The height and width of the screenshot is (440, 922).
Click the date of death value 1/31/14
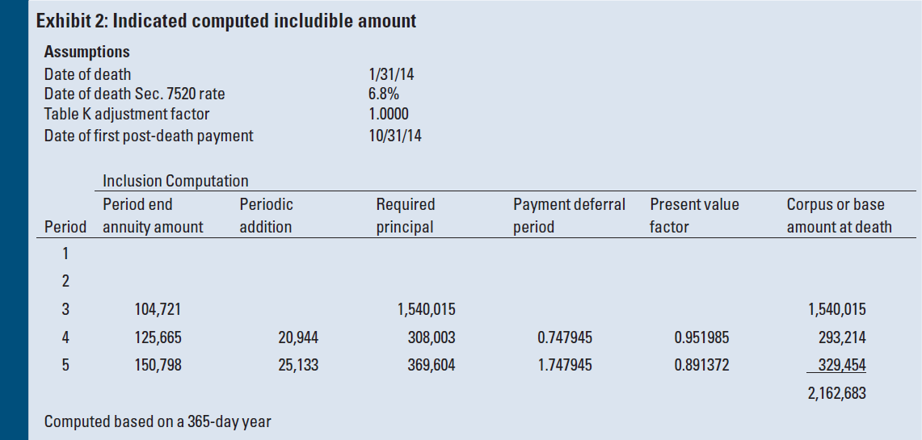tap(391, 74)
